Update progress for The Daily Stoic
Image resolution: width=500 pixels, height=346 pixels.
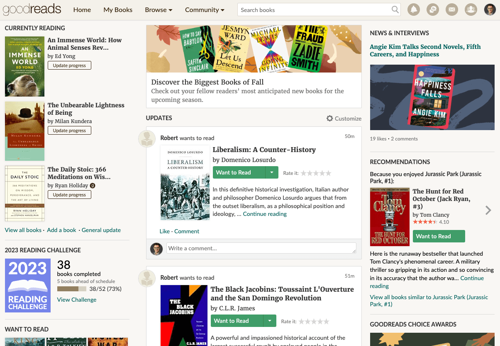point(69,195)
